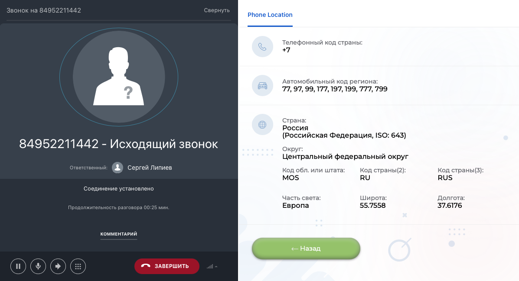The image size is (519, 281).
Task: Click the car region code icon
Action: pyautogui.click(x=262, y=86)
